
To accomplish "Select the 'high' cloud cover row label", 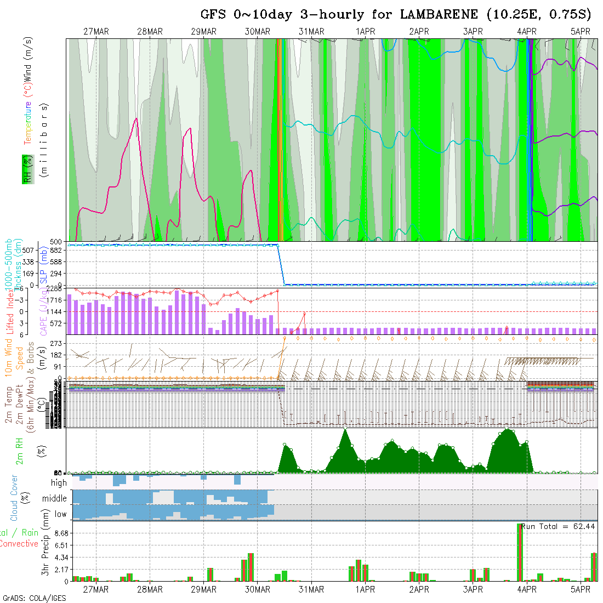I will (x=59, y=483).
